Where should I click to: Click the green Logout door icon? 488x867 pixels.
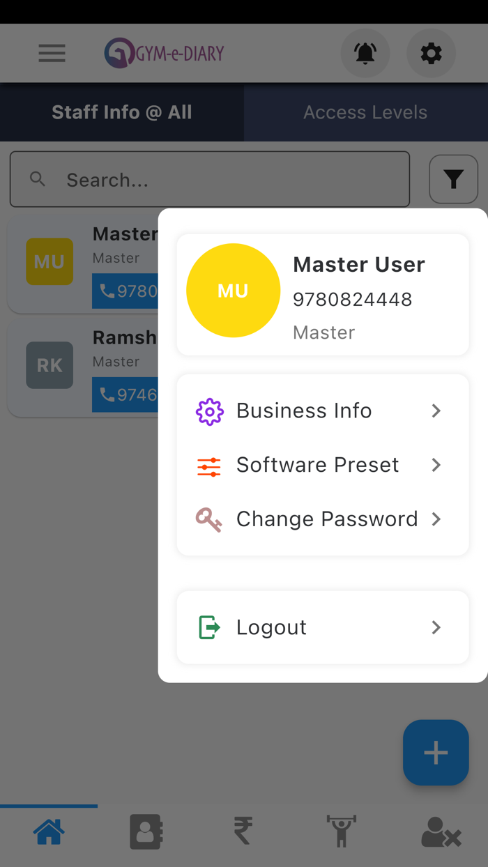[209, 627]
